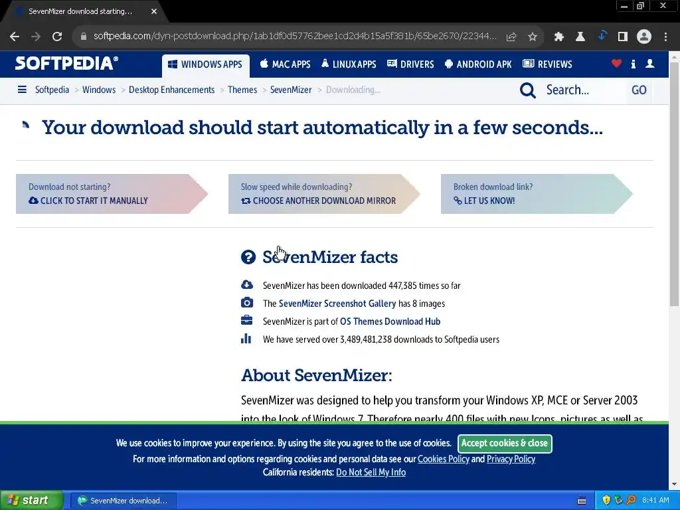Click the cloud download icon in facts list
Image resolution: width=680 pixels, height=510 pixels.
coord(247,285)
